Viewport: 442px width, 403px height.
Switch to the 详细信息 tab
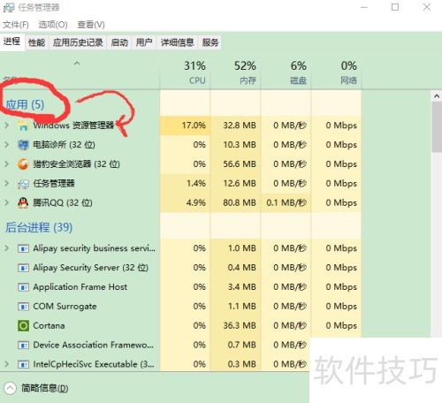point(178,42)
